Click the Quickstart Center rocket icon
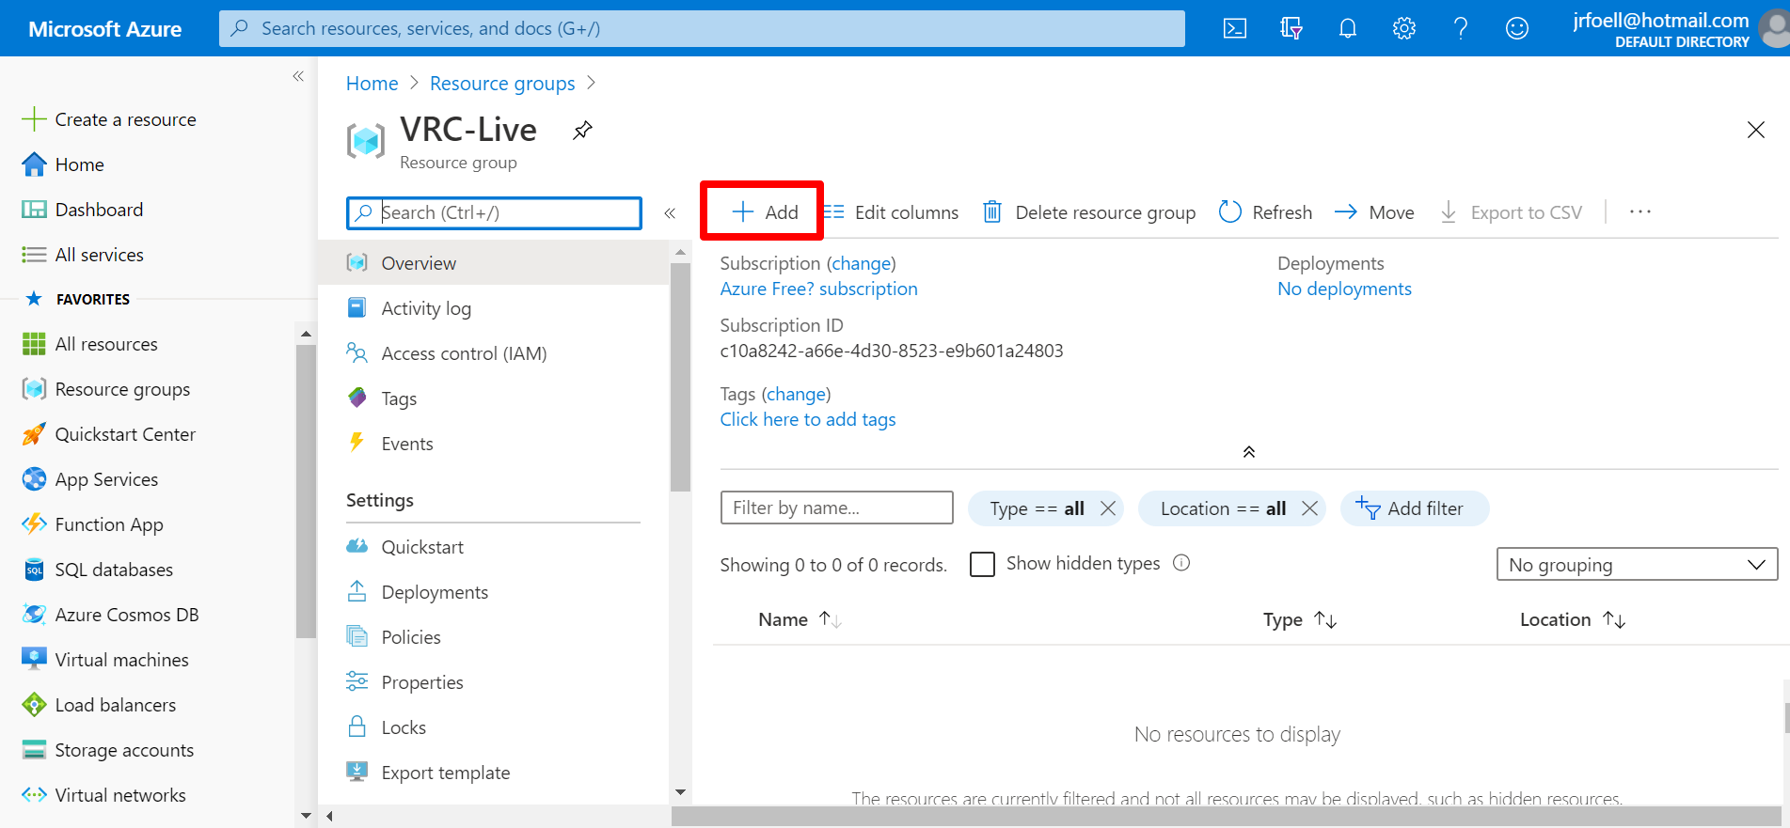 (34, 434)
